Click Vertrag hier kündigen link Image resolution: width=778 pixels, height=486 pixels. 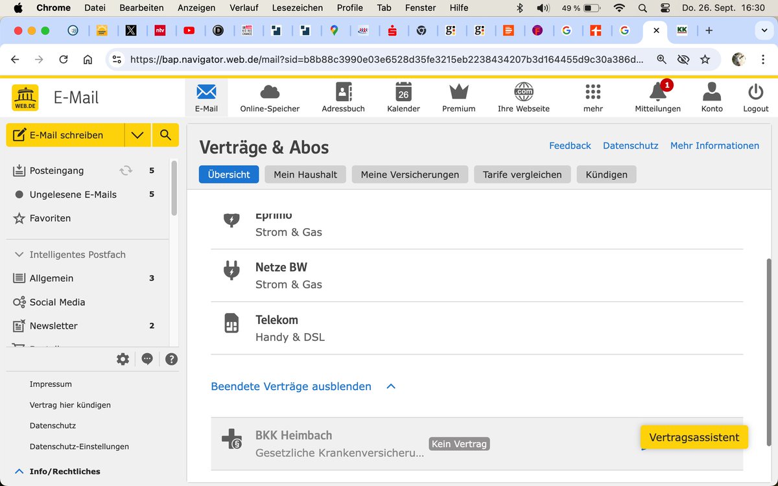[x=70, y=405]
